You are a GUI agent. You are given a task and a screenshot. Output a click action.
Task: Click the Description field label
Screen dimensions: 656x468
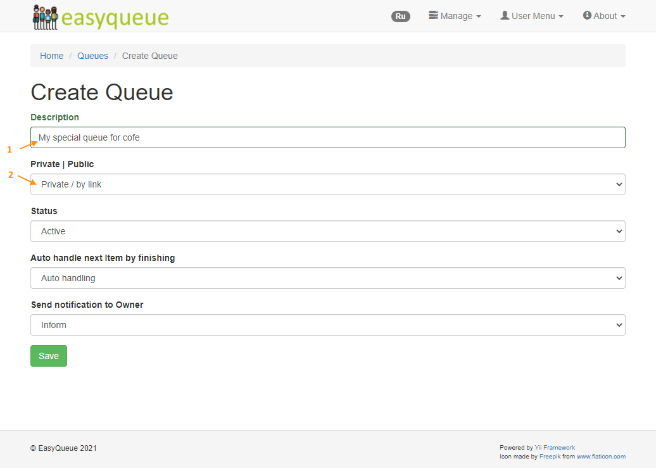54,117
